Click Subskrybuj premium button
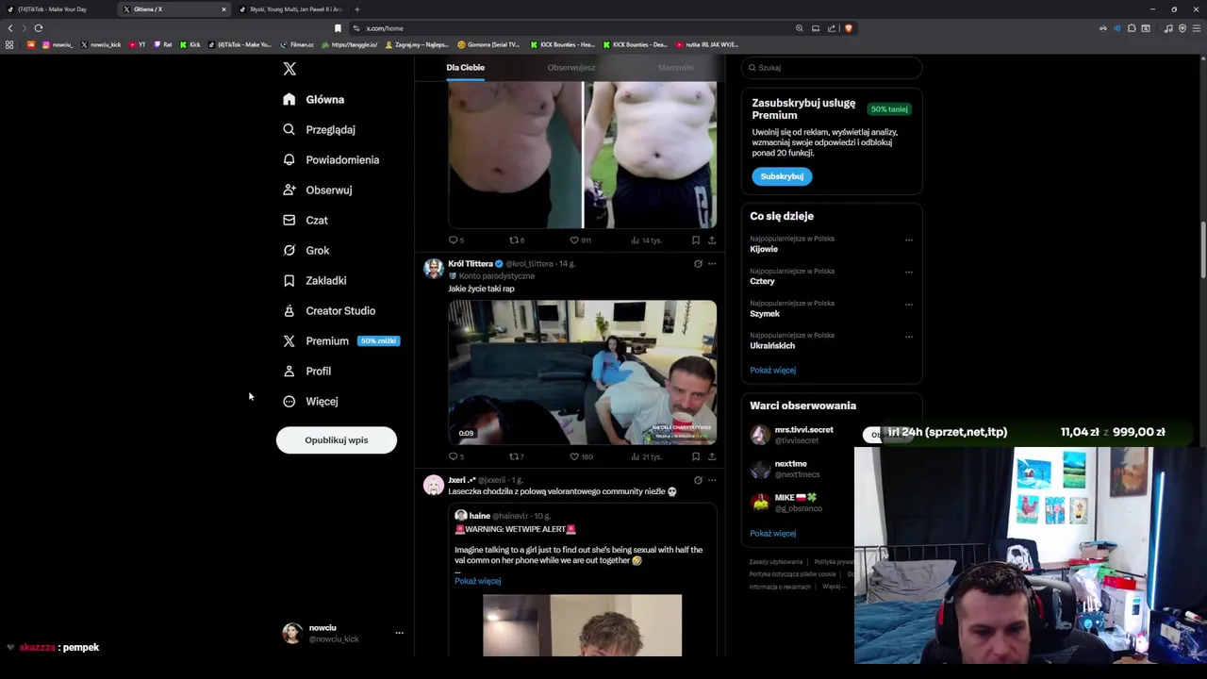This screenshot has height=679, width=1207. coord(782,176)
